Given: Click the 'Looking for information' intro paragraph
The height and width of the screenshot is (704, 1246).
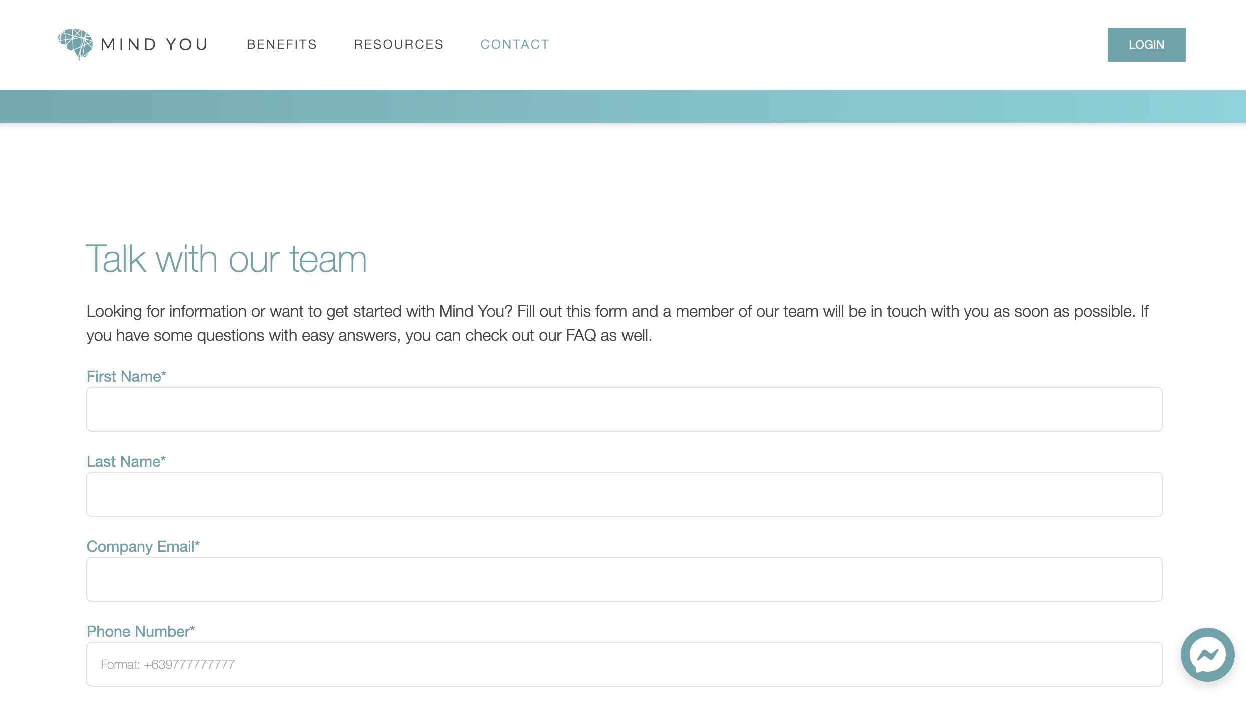Looking at the screenshot, I should [x=617, y=311].
